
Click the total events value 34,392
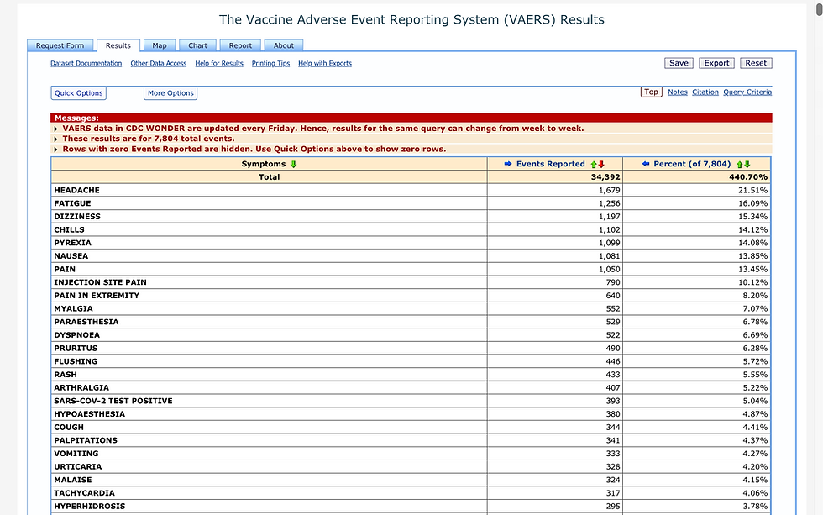click(605, 177)
